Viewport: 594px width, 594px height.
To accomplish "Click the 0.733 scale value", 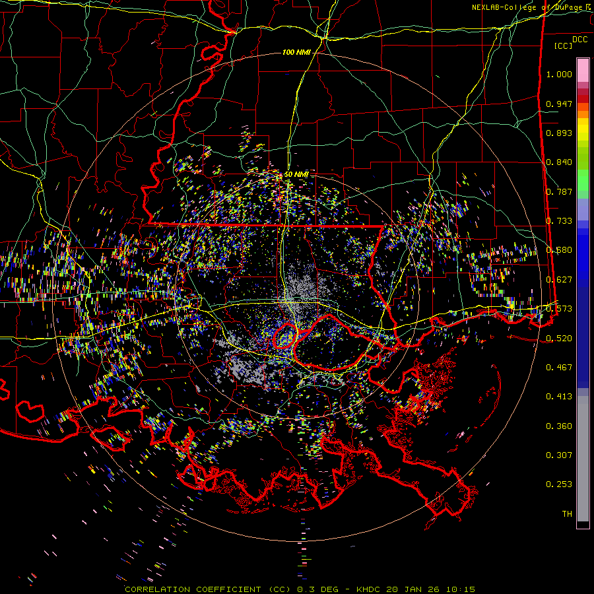I will coord(559,221).
